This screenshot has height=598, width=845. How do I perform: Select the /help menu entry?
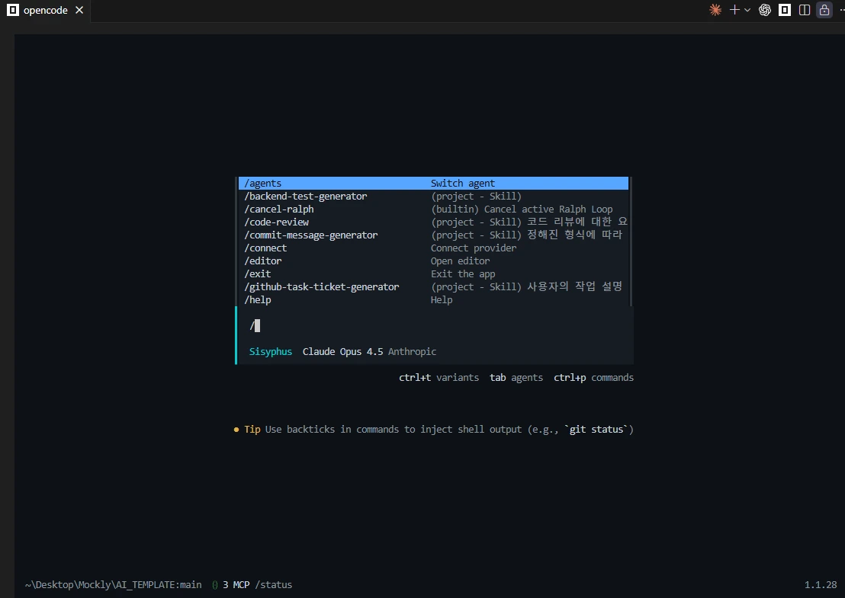tap(258, 299)
